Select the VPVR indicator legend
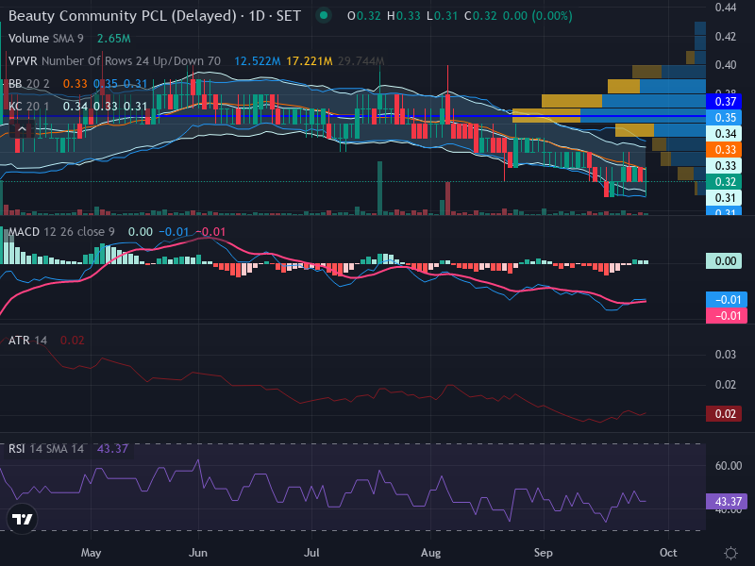The width and height of the screenshot is (755, 566). pos(114,61)
